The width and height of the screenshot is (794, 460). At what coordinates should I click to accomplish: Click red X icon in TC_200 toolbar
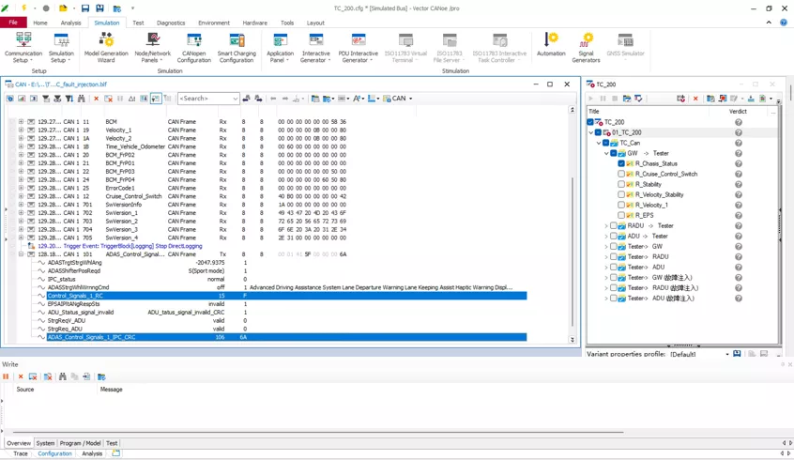pos(695,99)
